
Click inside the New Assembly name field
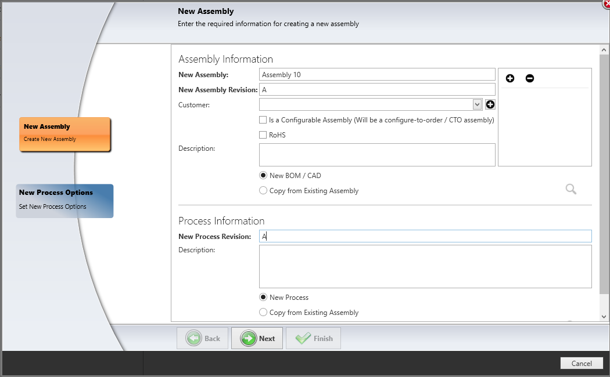[x=376, y=74]
